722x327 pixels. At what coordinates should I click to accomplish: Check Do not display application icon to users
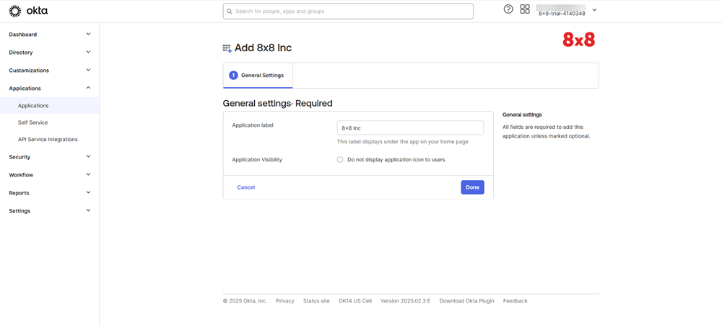(340, 160)
